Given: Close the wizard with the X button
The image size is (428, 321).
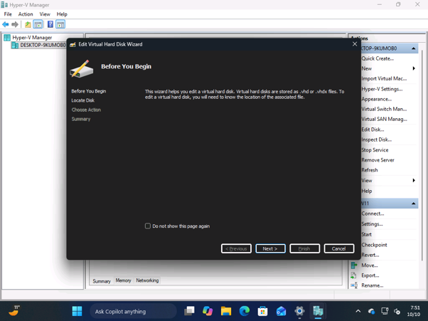Looking at the screenshot, I should (355, 44).
